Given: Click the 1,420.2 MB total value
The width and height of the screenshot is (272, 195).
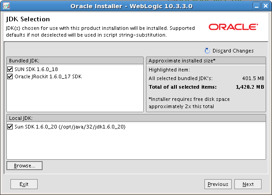Looking at the screenshot, I should pyautogui.click(x=250, y=87).
